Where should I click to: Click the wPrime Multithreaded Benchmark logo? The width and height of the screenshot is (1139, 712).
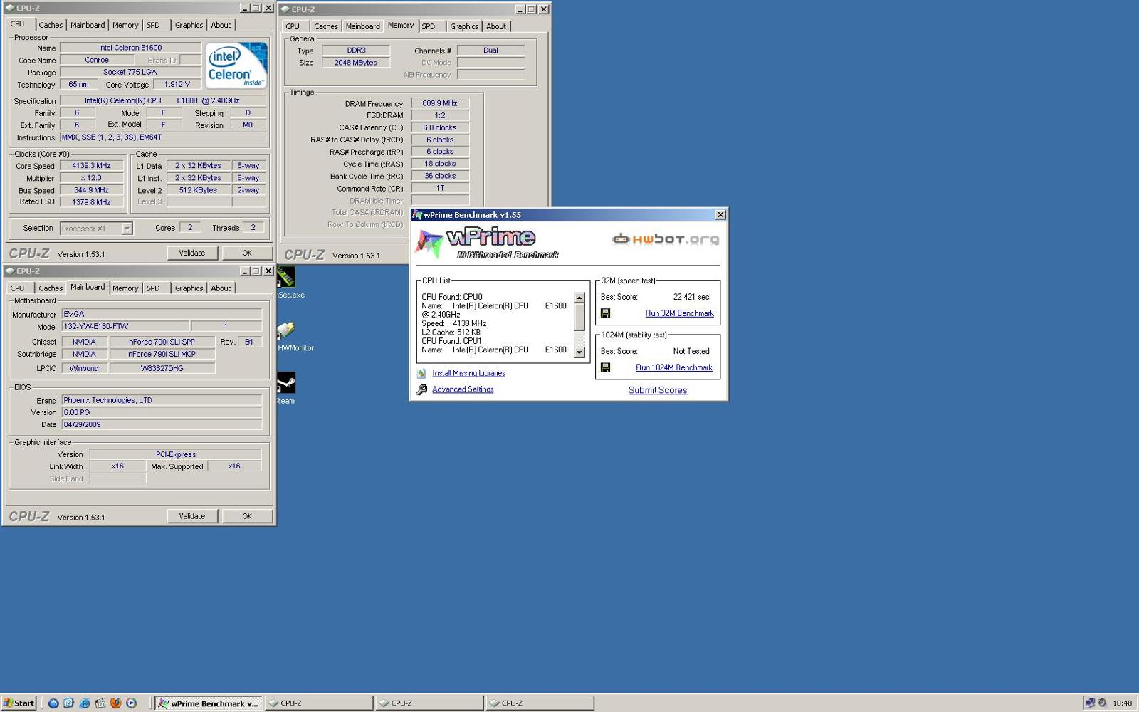[x=488, y=243]
